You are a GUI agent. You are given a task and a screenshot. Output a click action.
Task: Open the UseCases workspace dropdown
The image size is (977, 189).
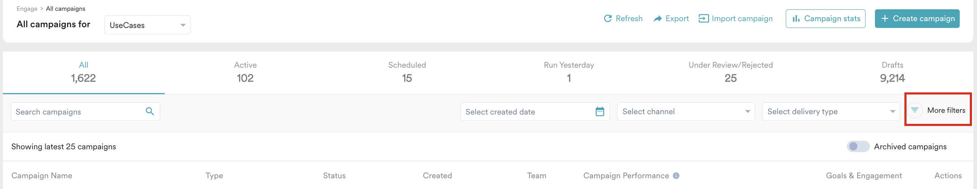[x=147, y=25]
